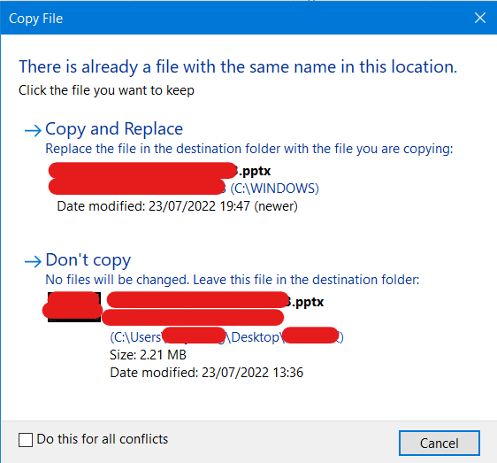Viewport: 497px width, 463px height.
Task: Choose the Copy and Replace heading
Action: tap(114, 129)
